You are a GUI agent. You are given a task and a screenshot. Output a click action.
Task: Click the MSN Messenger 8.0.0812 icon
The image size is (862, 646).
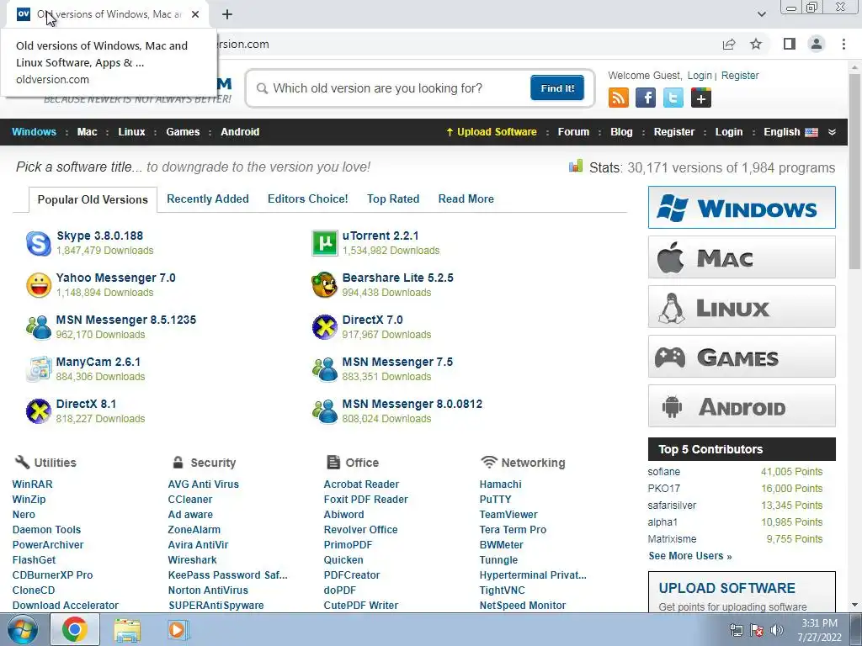325,411
